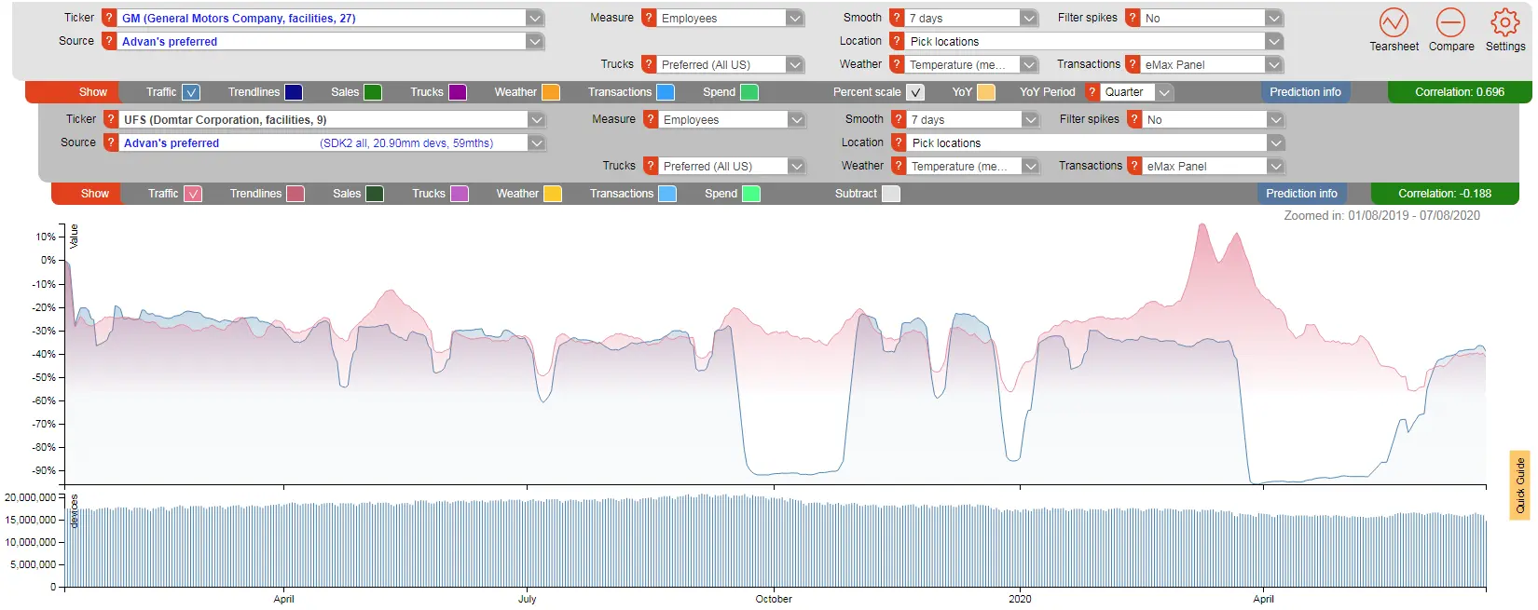This screenshot has width=1538, height=610.
Task: Open GM ticker dropdown
Action: (x=534, y=18)
